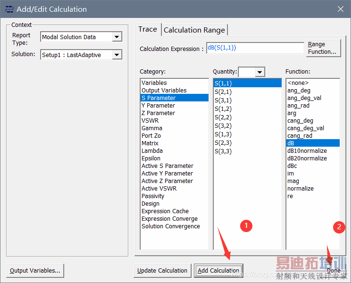Image resolution: width=351 pixels, height=283 pixels.
Task: Select re function
Action: pyautogui.click(x=313, y=196)
